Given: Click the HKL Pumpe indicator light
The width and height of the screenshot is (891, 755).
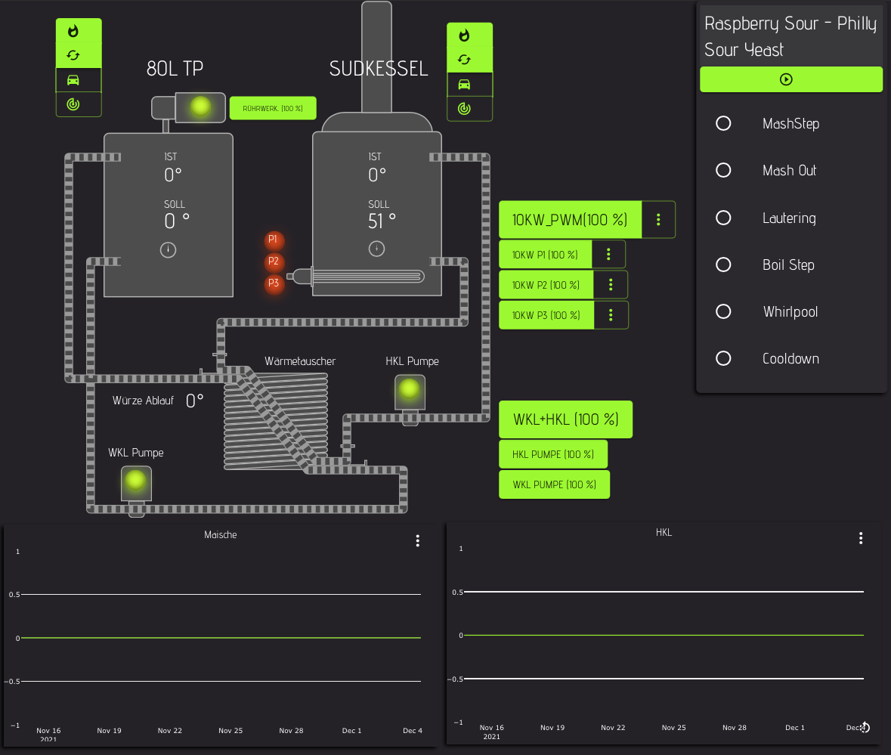Looking at the screenshot, I should [409, 389].
